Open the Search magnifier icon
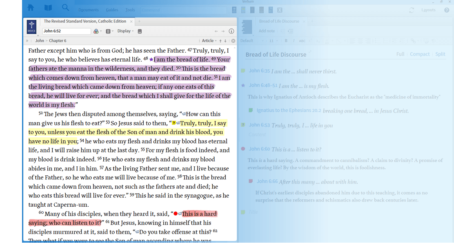This screenshot has height=243, width=454. [x=65, y=7]
